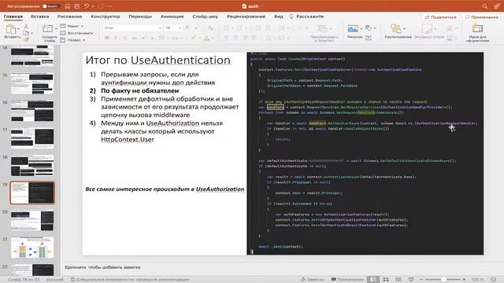Toggle Underline formatting

coord(124,39)
